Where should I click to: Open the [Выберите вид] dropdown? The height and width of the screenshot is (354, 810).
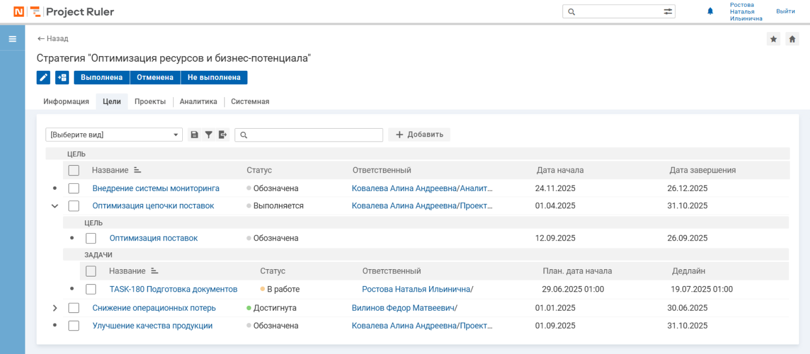tap(114, 135)
